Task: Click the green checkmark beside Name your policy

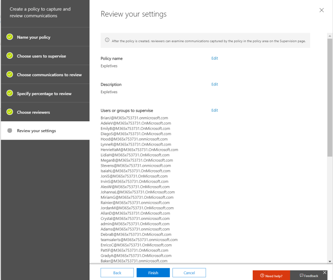Action: pyautogui.click(x=10, y=37)
